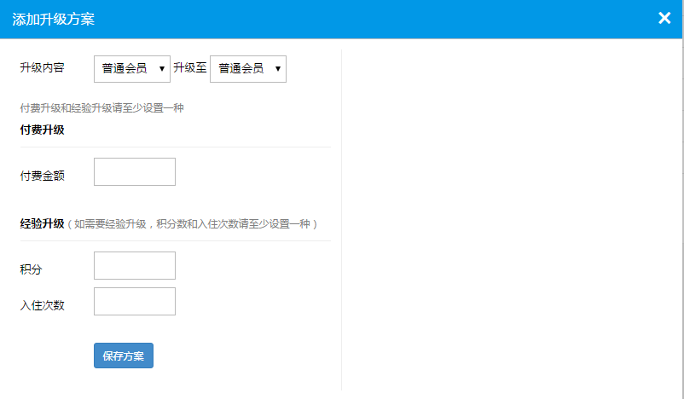The height and width of the screenshot is (399, 684).
Task: Click the 付费升级 section heading
Action: pos(42,130)
